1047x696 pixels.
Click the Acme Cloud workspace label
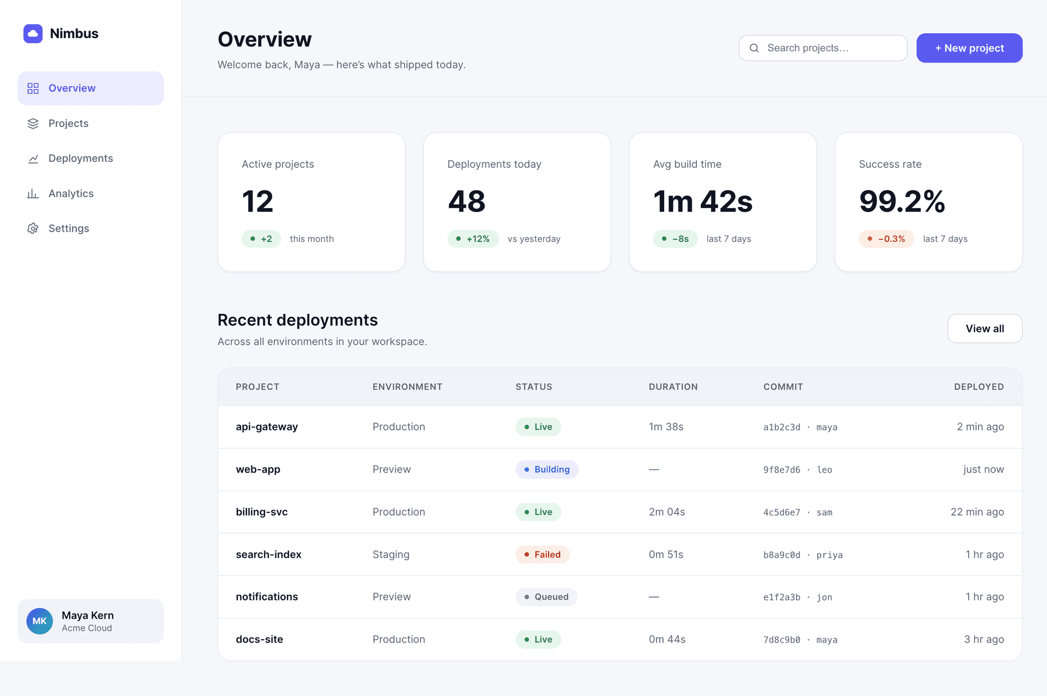[x=87, y=628]
